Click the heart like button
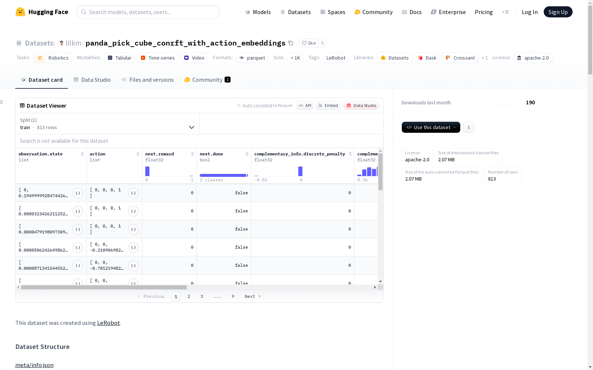The width and height of the screenshot is (593, 370). click(309, 43)
